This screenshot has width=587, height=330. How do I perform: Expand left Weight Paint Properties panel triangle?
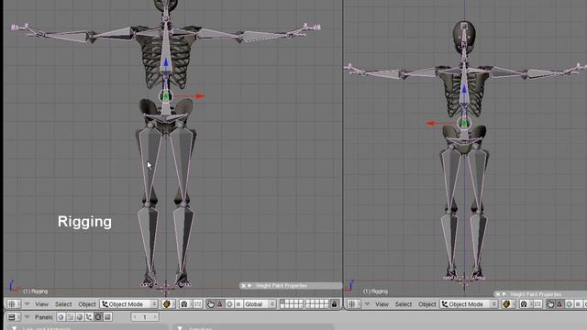click(x=249, y=285)
